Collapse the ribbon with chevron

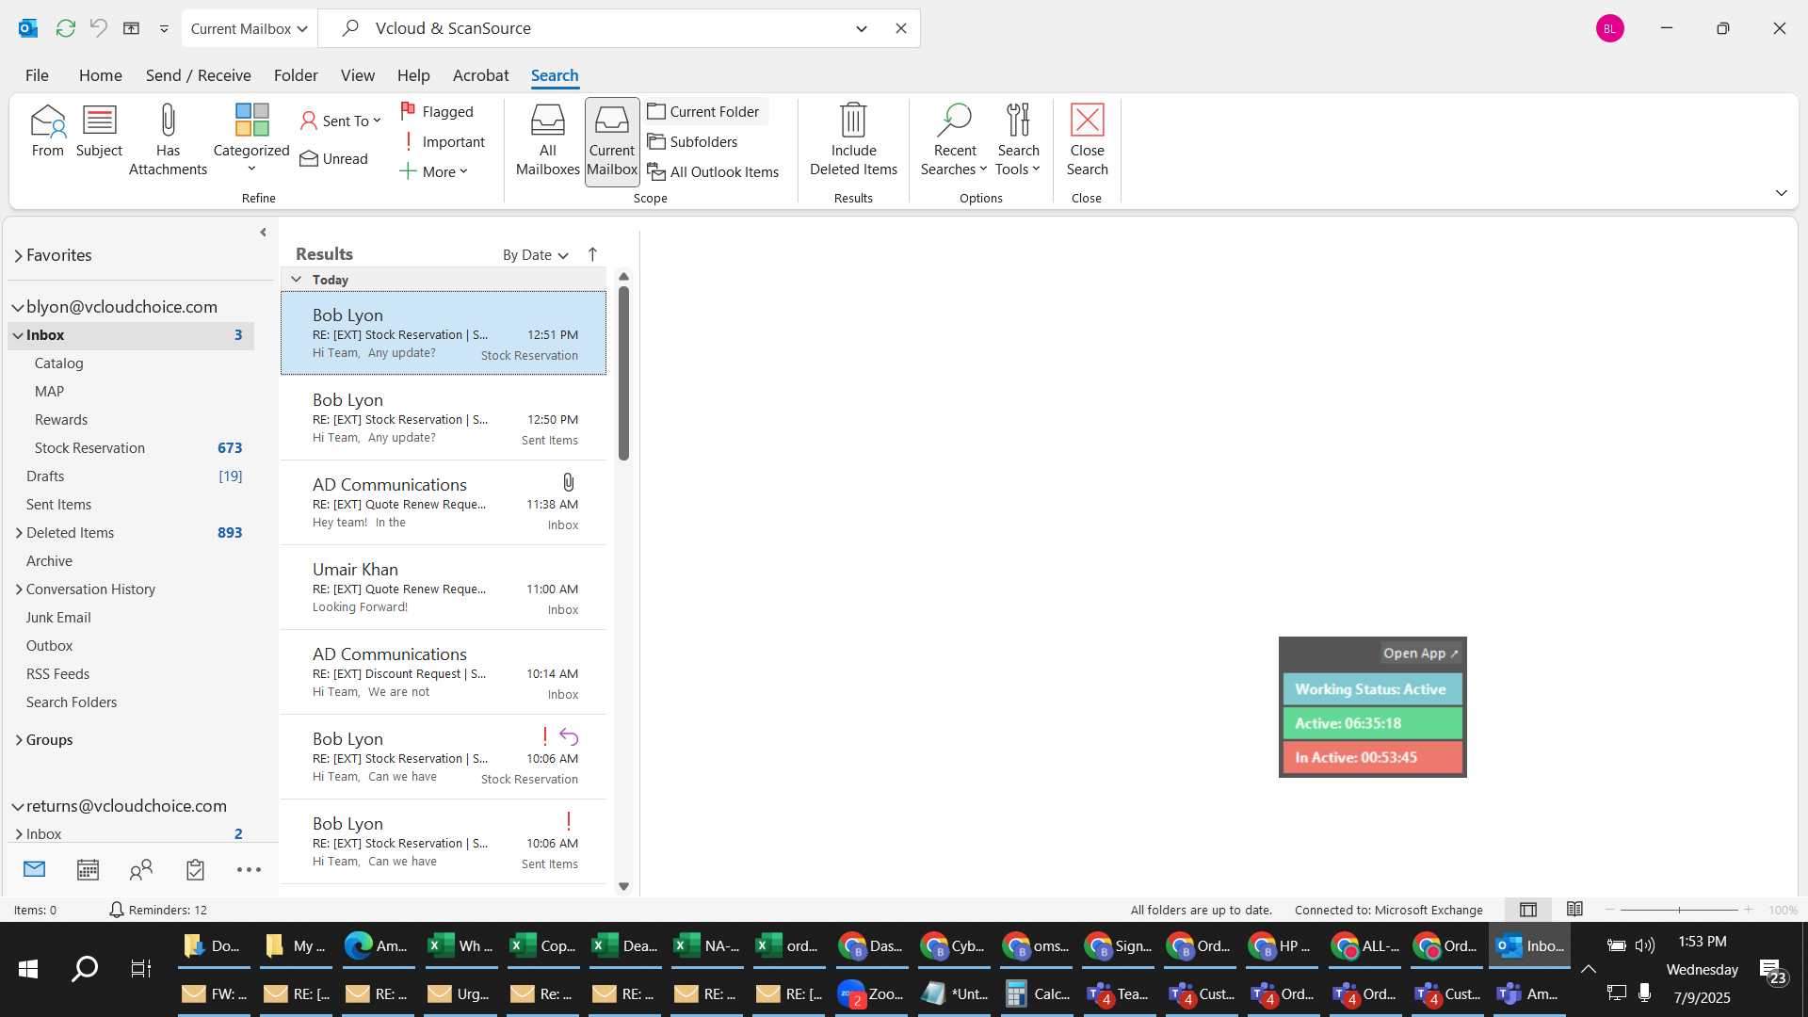(x=1781, y=193)
